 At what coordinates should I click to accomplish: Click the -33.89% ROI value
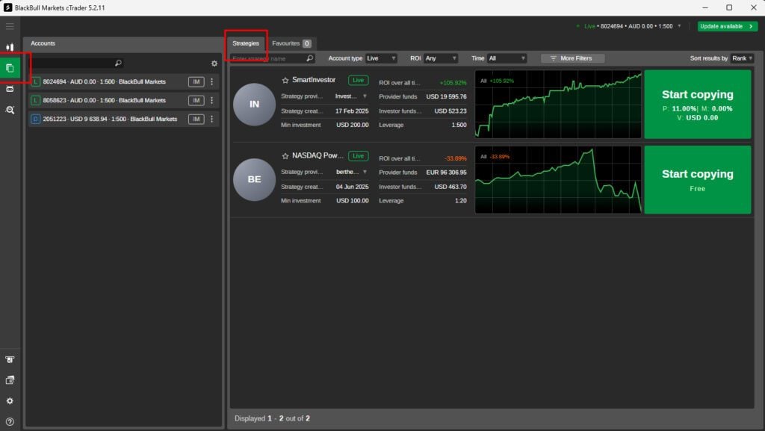(455, 158)
